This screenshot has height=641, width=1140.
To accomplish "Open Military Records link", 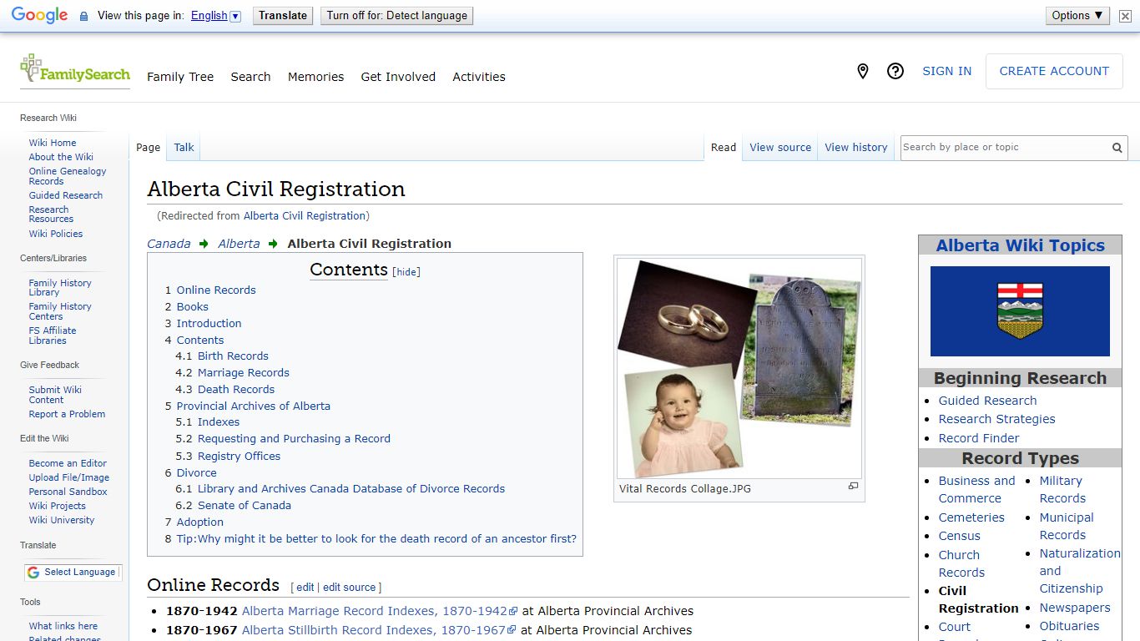I will (1062, 490).
